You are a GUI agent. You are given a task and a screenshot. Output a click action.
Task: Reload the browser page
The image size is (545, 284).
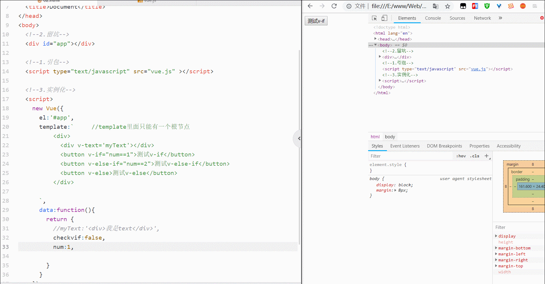(334, 6)
